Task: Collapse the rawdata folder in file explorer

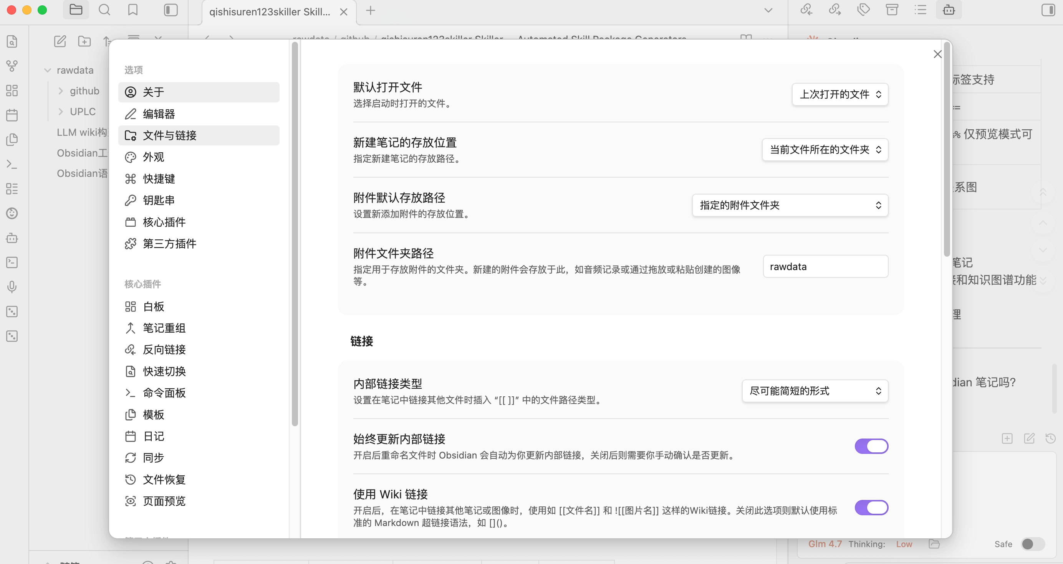Action: (48, 71)
